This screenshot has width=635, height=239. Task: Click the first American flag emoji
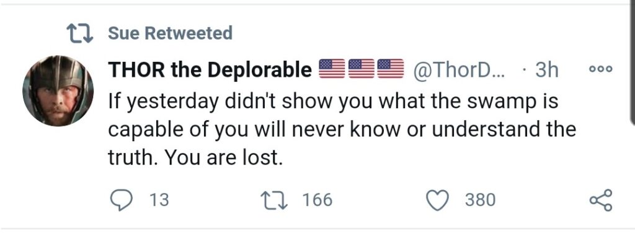tap(332, 69)
